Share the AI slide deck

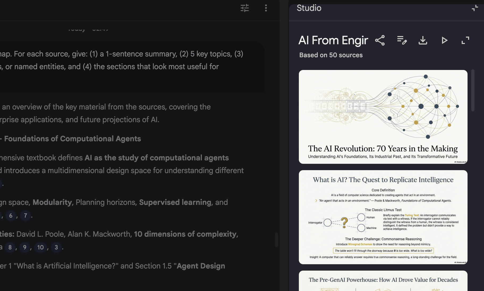380,40
